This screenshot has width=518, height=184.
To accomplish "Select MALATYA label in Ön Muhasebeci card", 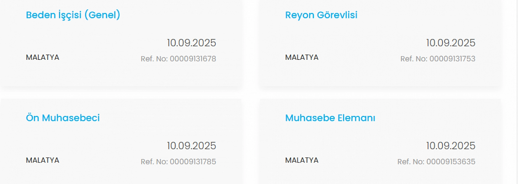I will point(42,160).
